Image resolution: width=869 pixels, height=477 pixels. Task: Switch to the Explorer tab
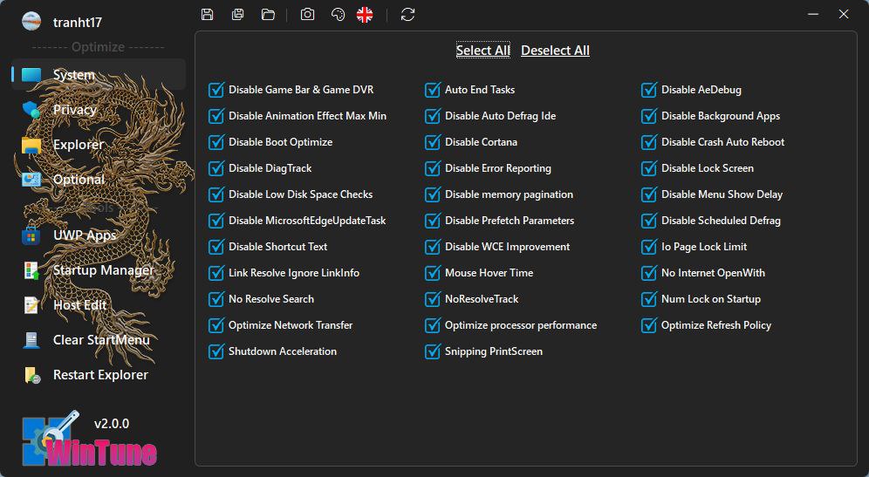tap(78, 145)
